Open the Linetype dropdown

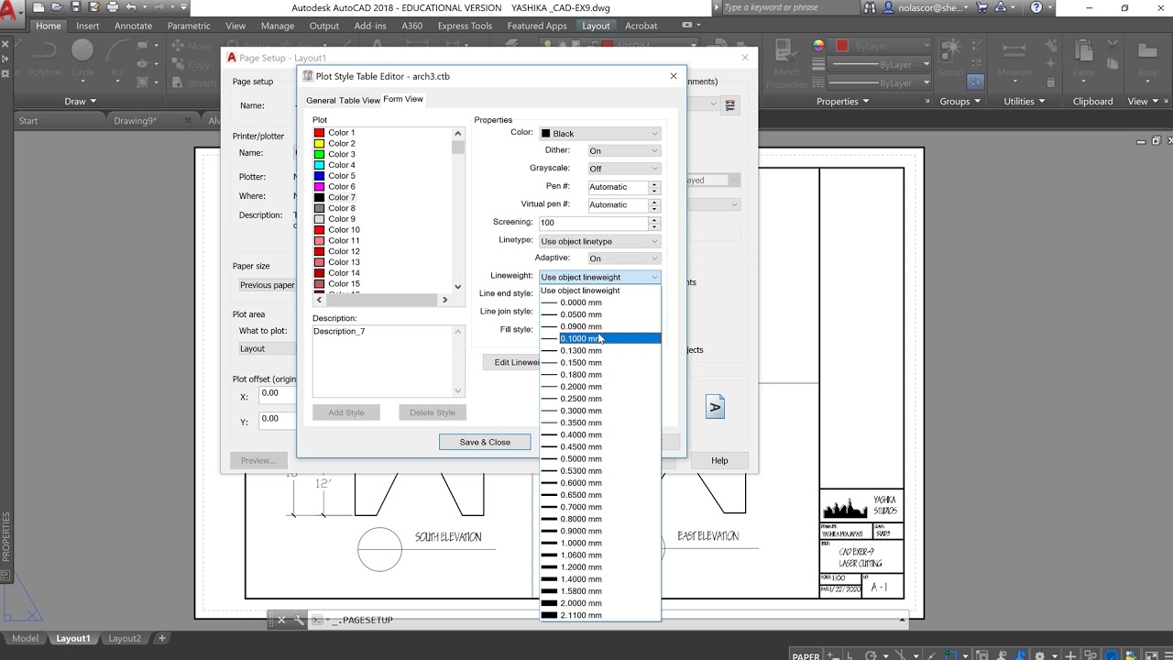pos(599,241)
